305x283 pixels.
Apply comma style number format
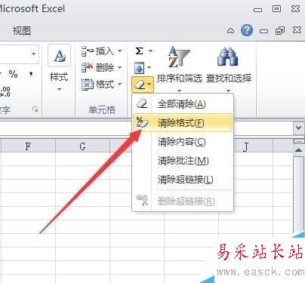[31, 74]
